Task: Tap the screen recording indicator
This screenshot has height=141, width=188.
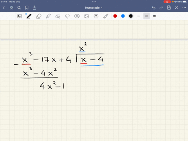Action: 167,2
